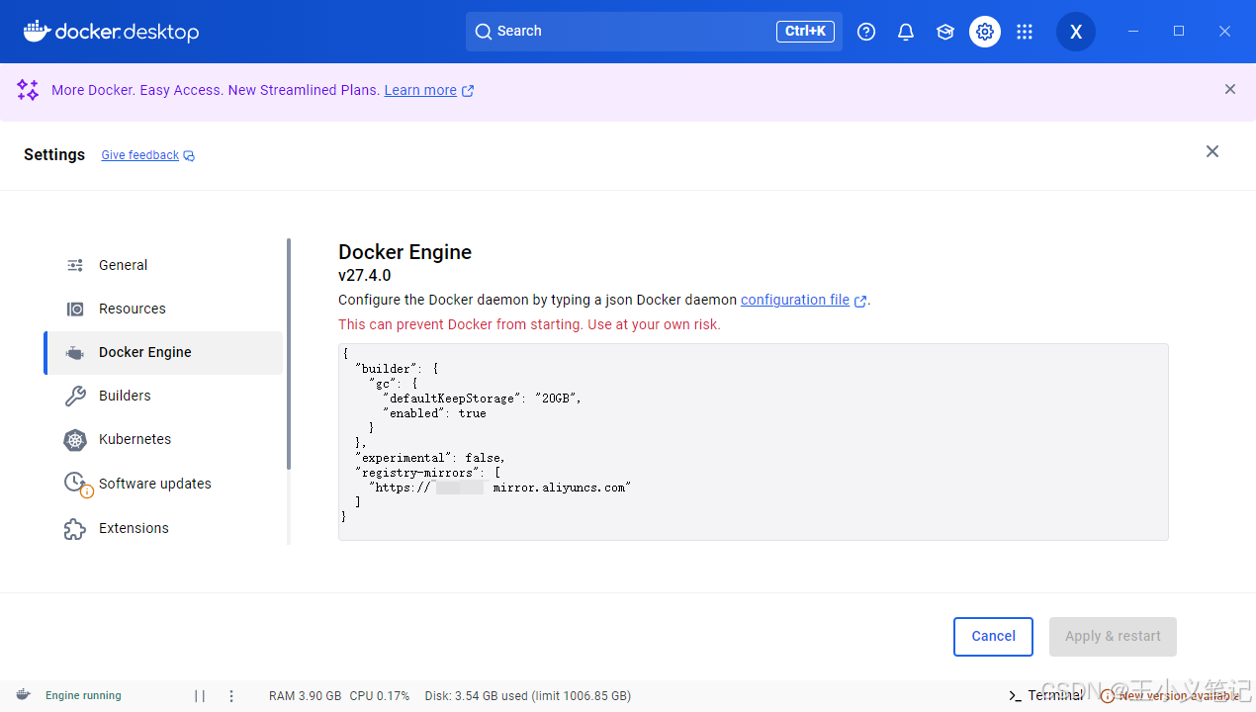Click the RAM 3.90 GB status entry
Screen dimensions: 1256x712
(305, 696)
